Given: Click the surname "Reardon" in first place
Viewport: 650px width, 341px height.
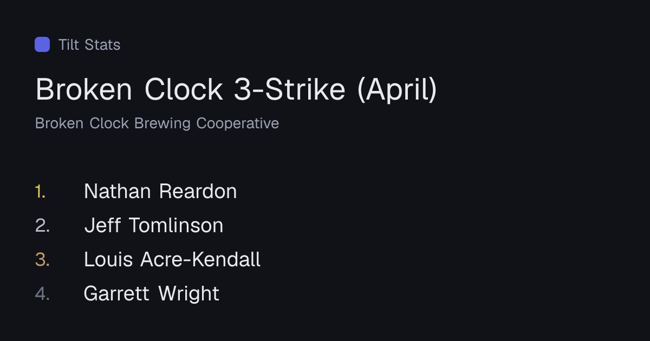Looking at the screenshot, I should [198, 192].
